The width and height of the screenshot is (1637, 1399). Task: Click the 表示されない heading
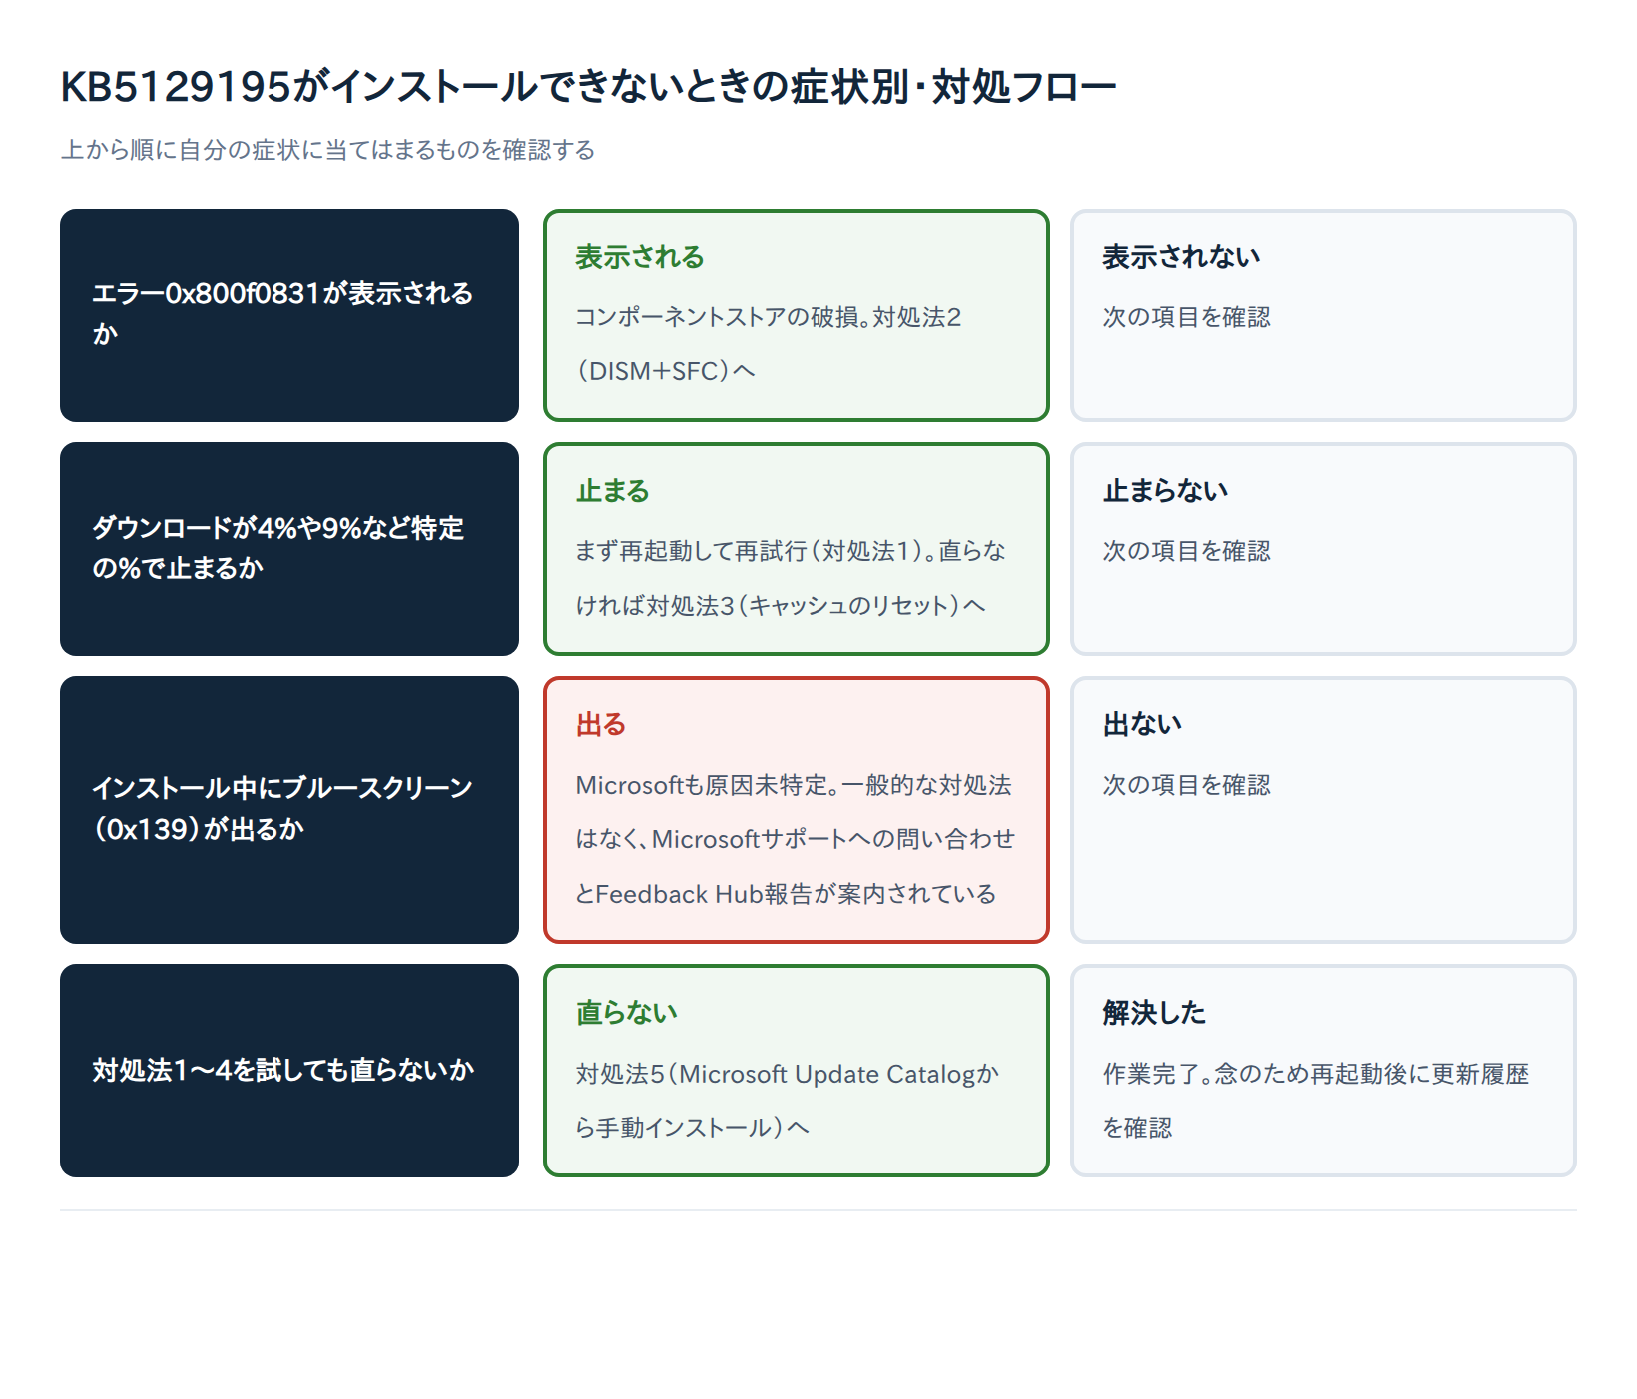click(x=1181, y=257)
